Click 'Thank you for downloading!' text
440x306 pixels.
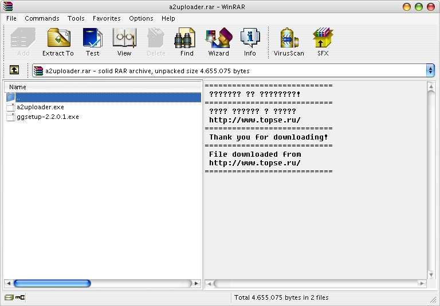coord(269,137)
